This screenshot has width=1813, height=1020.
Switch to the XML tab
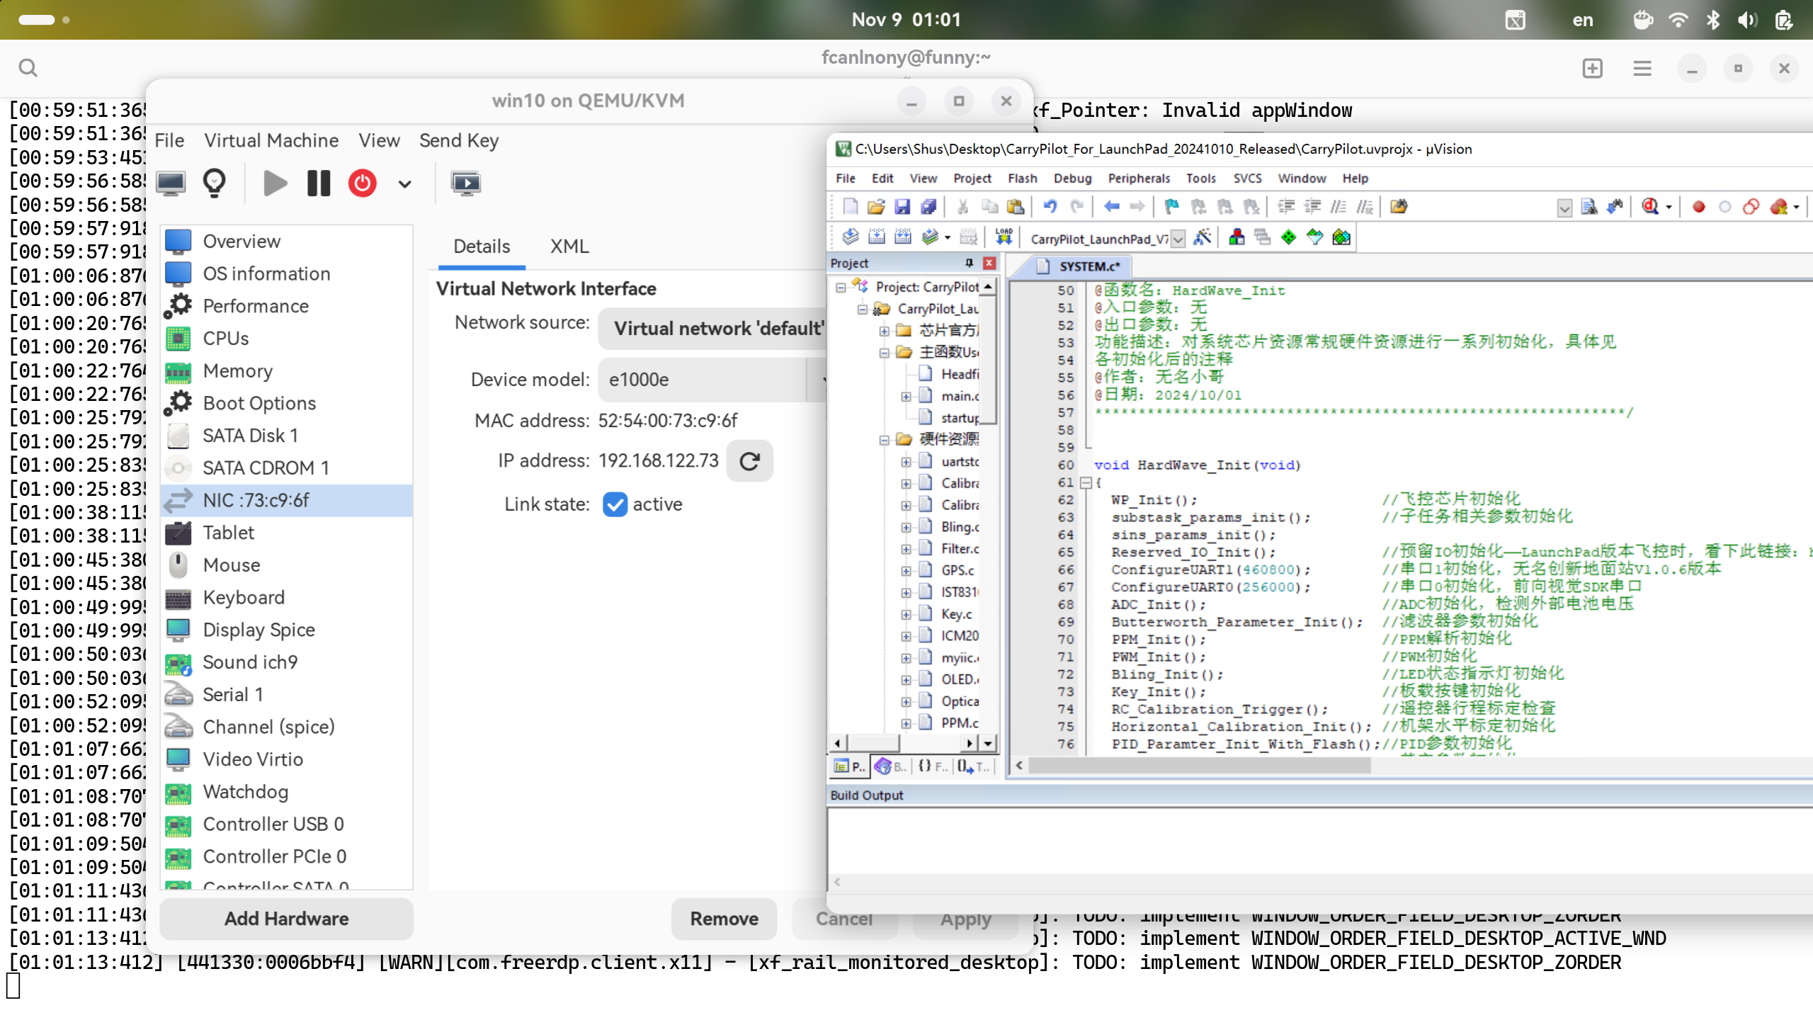coord(569,246)
